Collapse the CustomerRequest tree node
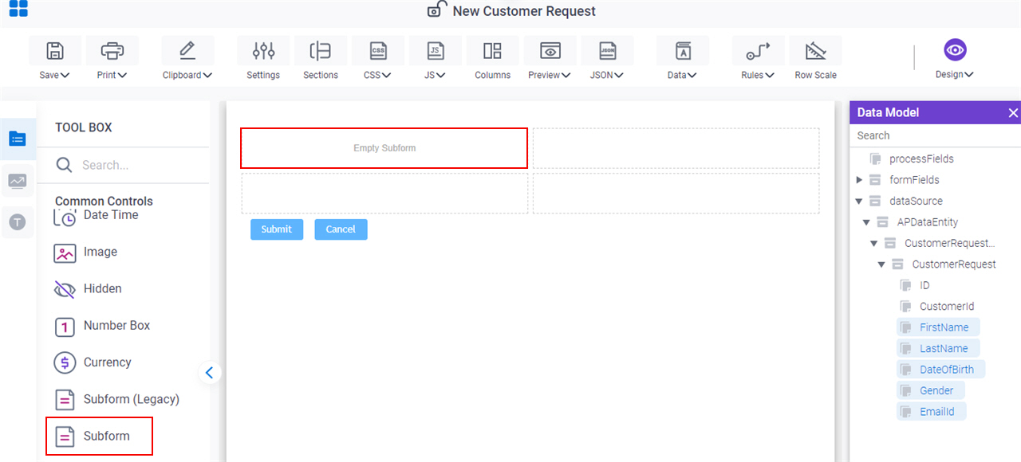Viewport: 1021px width, 462px height. pyautogui.click(x=881, y=264)
